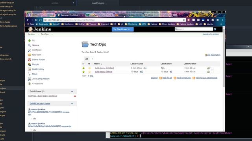
Task: Bookmark page with the star icon
Action: point(184,20)
